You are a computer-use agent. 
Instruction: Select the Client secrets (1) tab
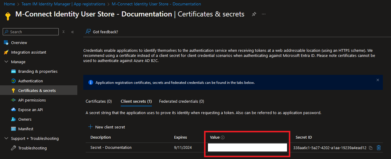point(136,101)
